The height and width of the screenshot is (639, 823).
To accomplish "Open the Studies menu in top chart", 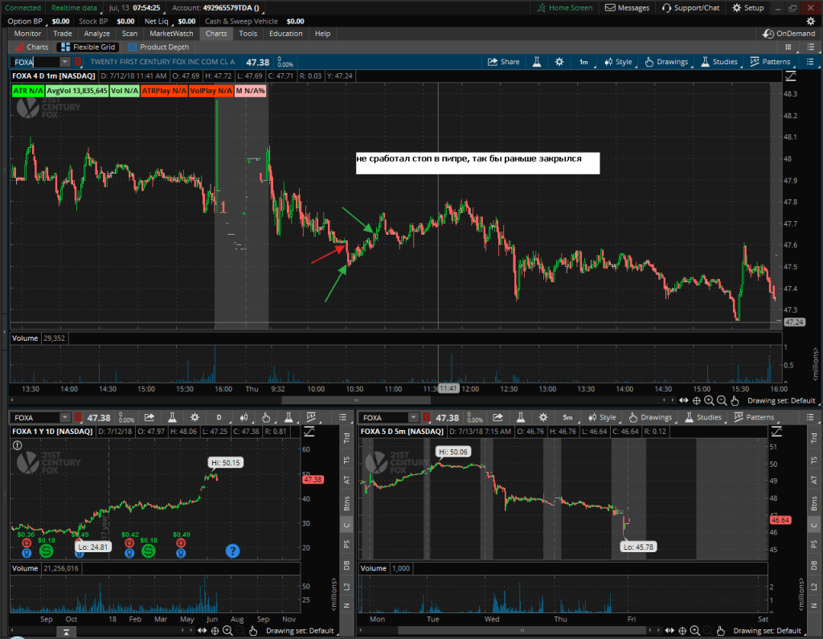I will pyautogui.click(x=714, y=62).
